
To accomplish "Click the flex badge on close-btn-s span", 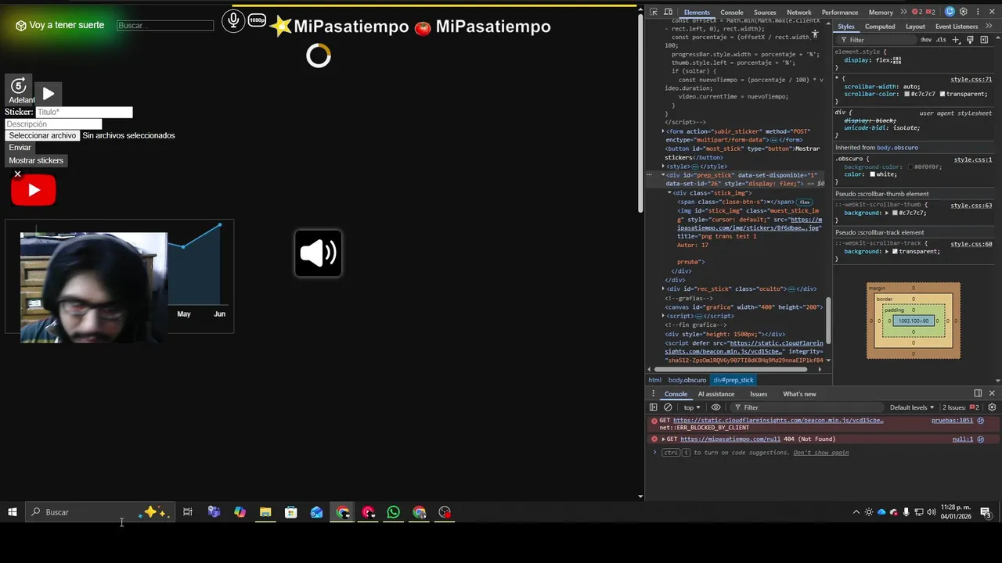I will 805,202.
